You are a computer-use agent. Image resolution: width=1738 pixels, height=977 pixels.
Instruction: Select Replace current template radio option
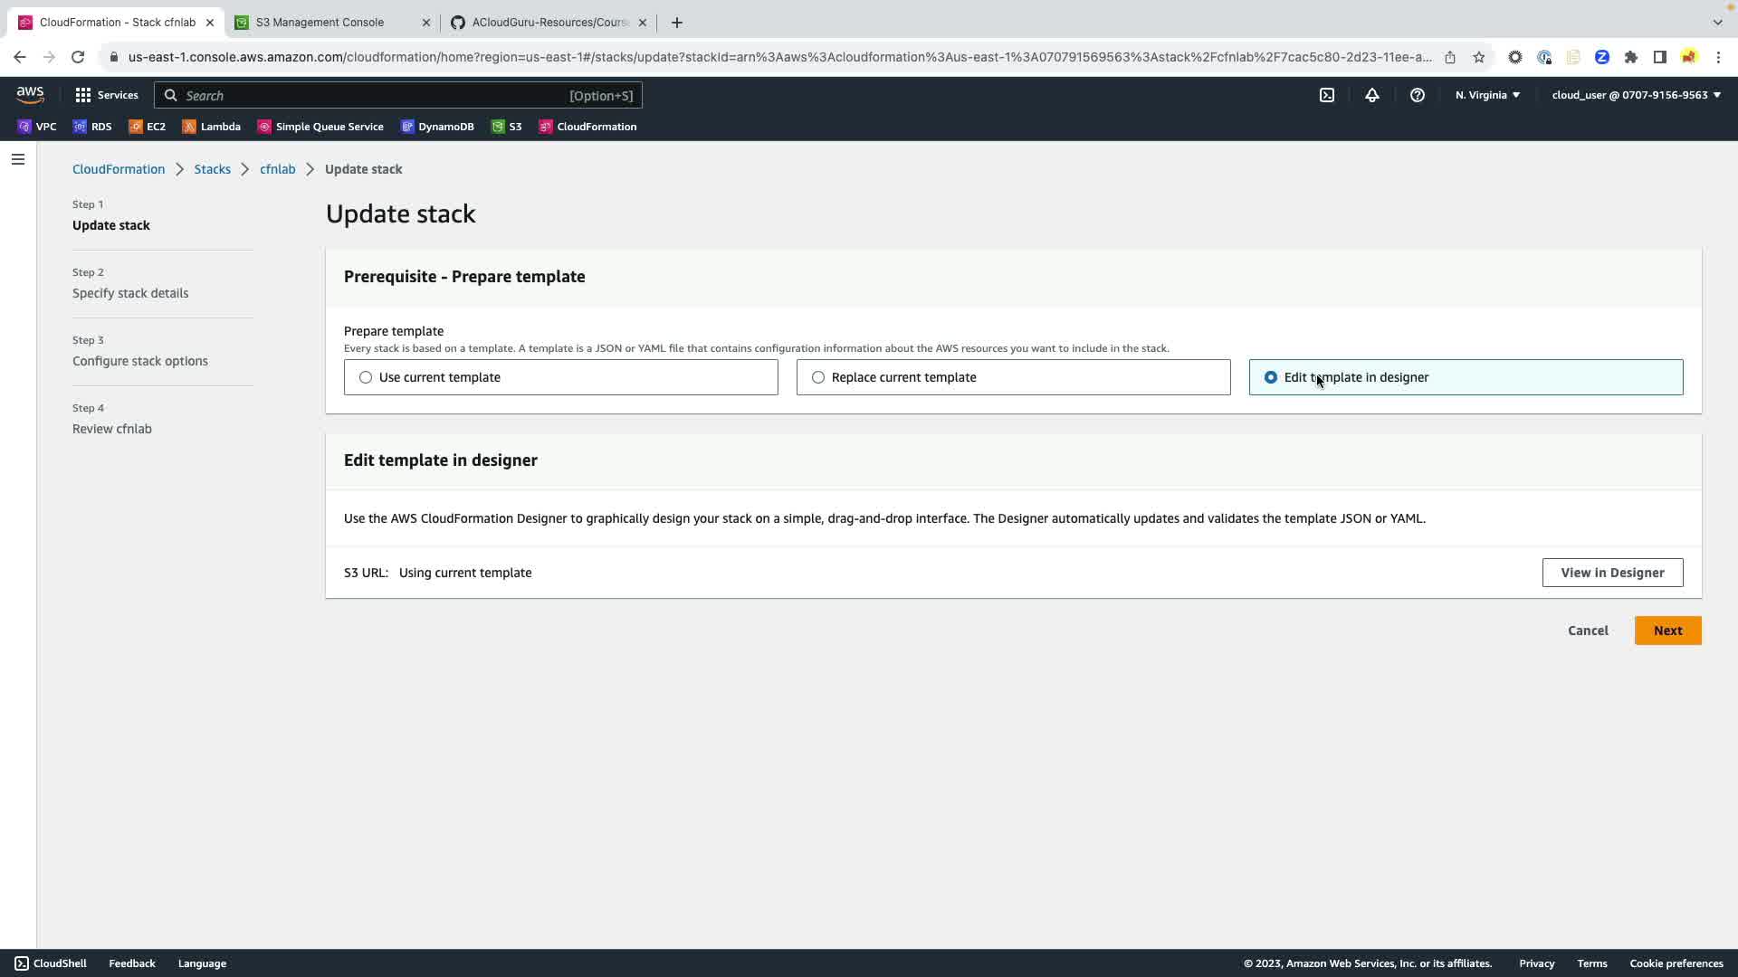[818, 377]
